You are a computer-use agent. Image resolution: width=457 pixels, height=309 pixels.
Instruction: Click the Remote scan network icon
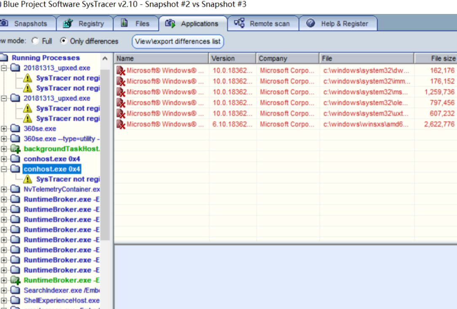click(239, 23)
